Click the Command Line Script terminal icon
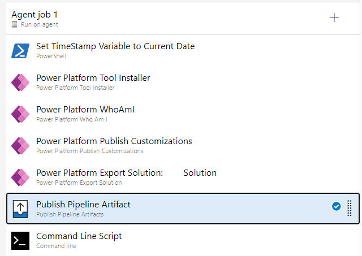This screenshot has height=256, width=362. (20, 241)
